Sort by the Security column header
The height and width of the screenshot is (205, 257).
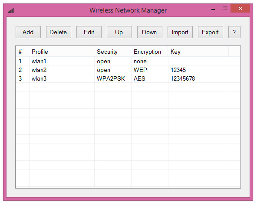(x=112, y=52)
